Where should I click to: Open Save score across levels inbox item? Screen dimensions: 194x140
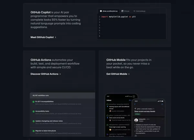tap(117, 118)
